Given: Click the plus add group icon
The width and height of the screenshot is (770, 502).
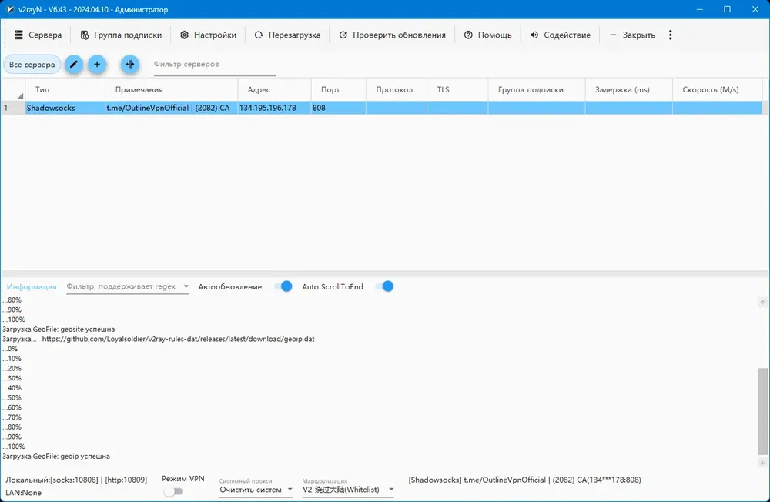Looking at the screenshot, I should [97, 65].
